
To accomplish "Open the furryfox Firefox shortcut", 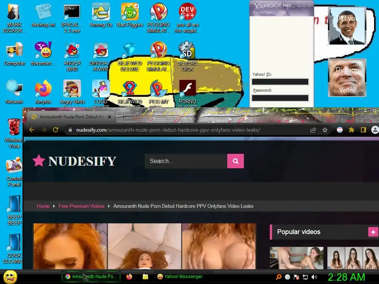I will pos(43,92).
